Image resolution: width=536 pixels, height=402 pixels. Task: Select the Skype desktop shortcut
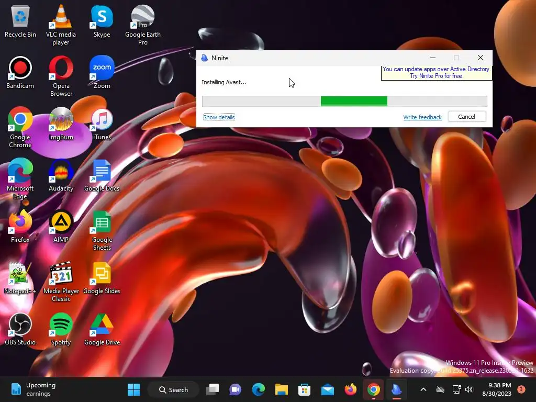102,21
